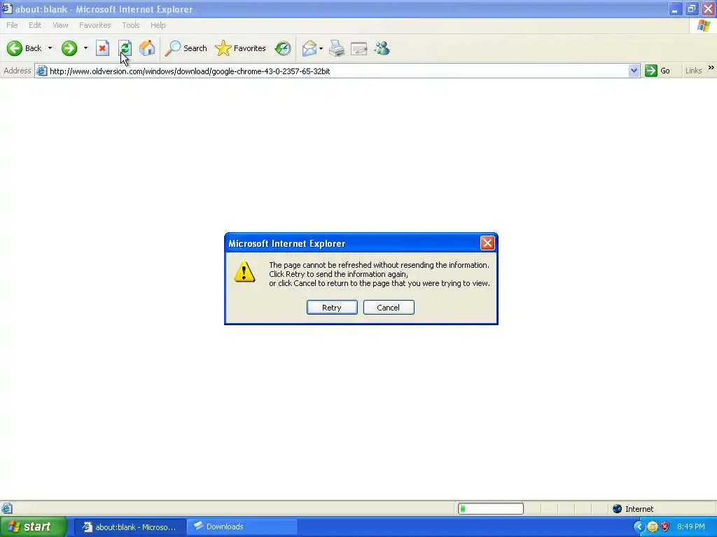Open the Search magnifier button

pos(186,48)
